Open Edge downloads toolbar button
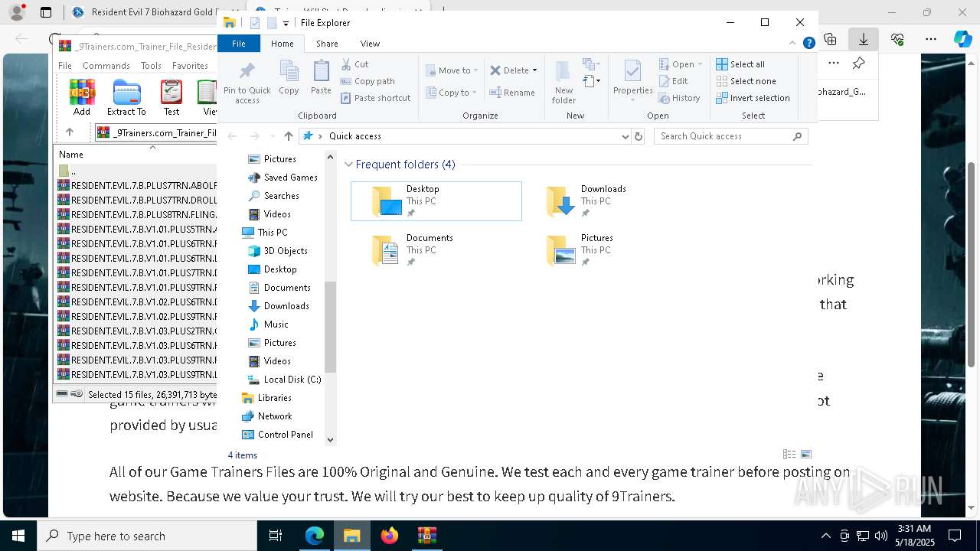 864,39
